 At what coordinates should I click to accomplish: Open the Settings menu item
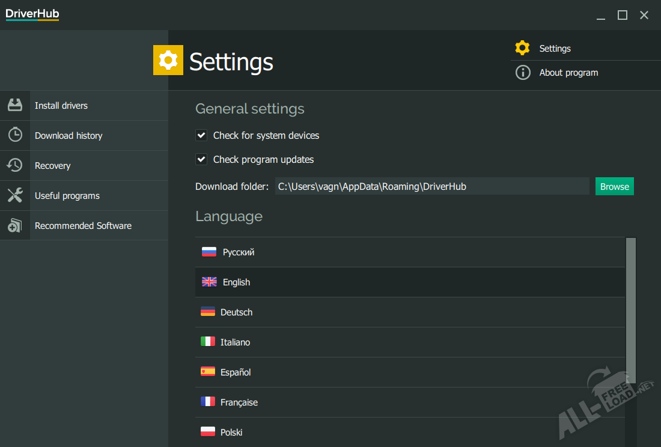(555, 49)
